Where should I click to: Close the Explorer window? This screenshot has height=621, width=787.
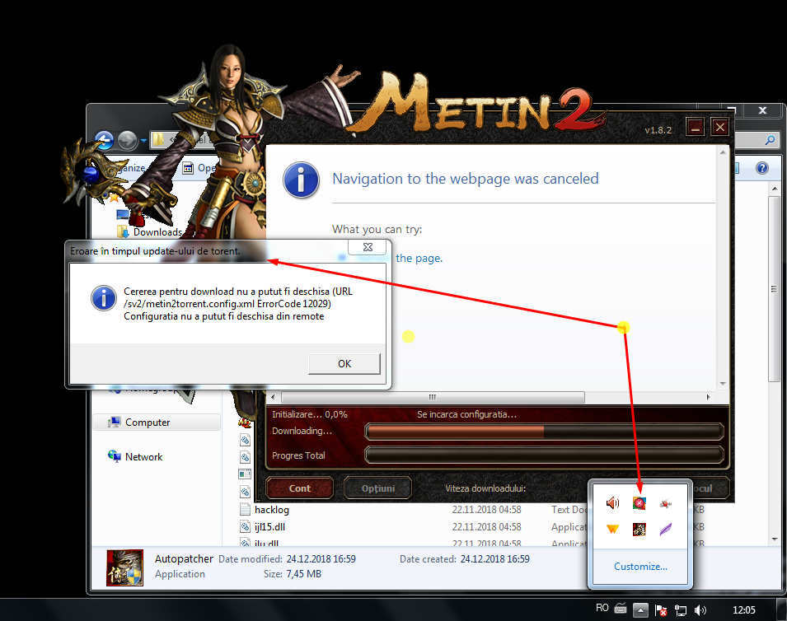[762, 110]
